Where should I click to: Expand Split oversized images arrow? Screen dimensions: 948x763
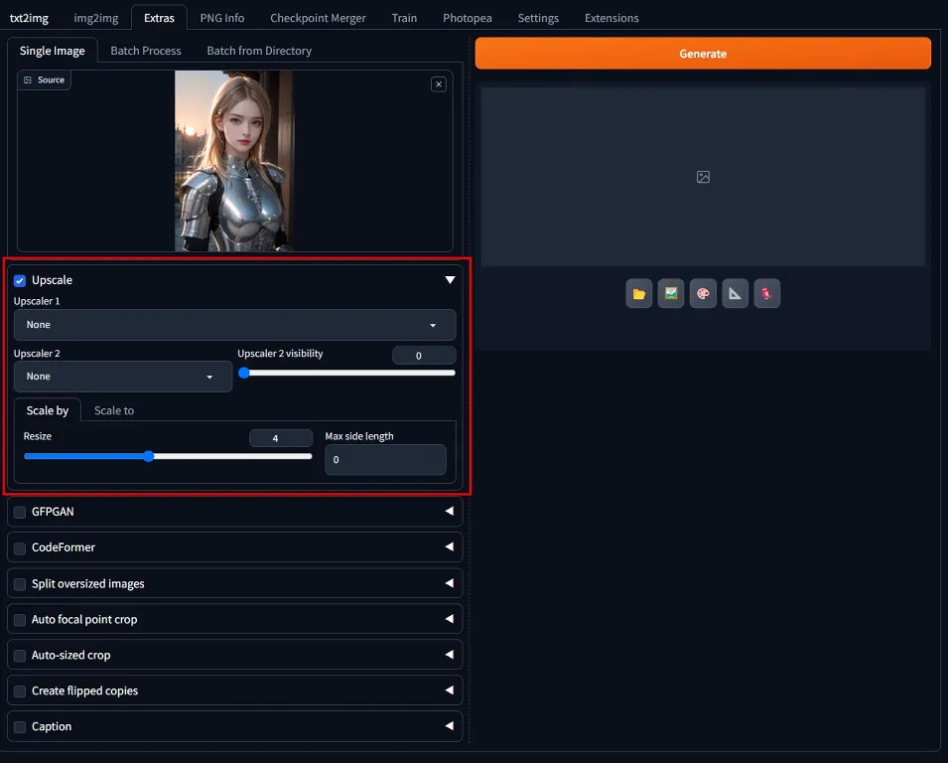click(x=450, y=583)
